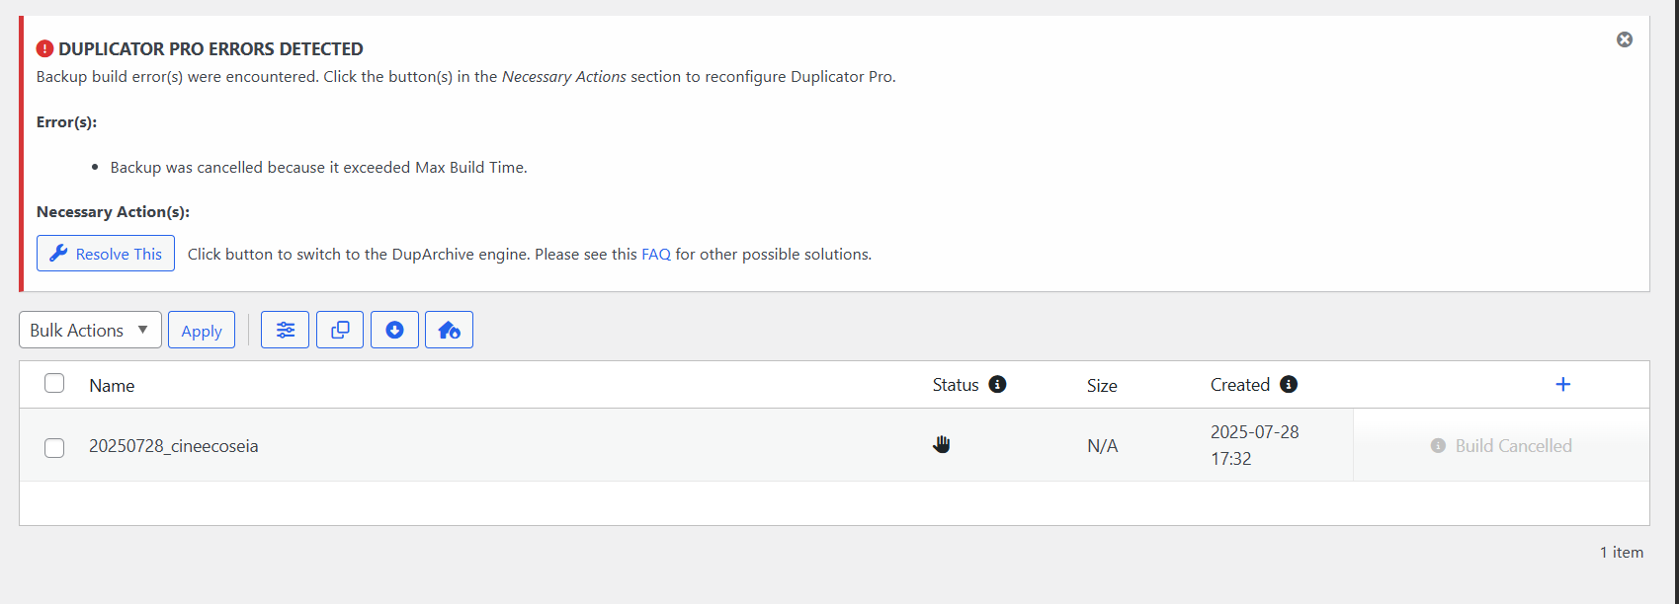Image resolution: width=1679 pixels, height=604 pixels.
Task: Click the hand status icon for cancelled backup
Action: click(942, 444)
